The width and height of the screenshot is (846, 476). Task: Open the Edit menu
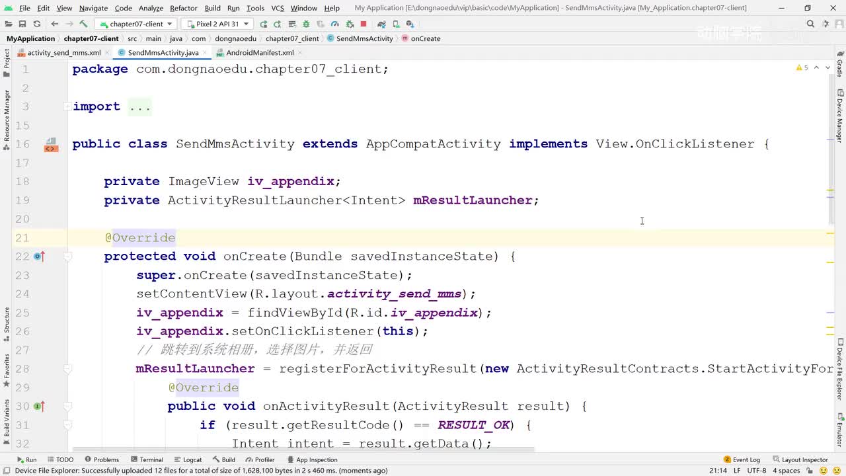click(x=44, y=8)
